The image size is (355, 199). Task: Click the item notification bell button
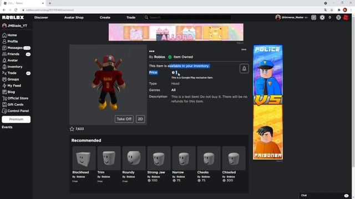click(x=244, y=69)
